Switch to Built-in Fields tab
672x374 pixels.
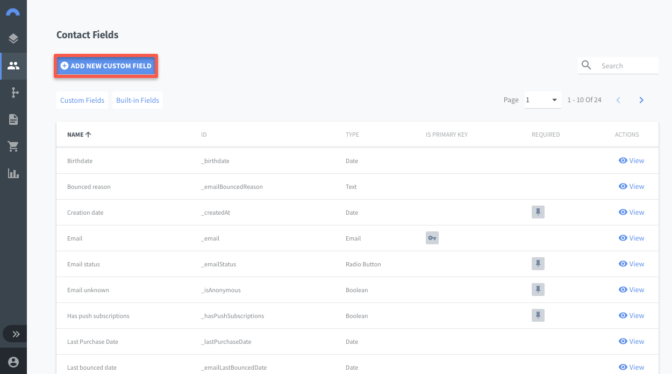[138, 100]
